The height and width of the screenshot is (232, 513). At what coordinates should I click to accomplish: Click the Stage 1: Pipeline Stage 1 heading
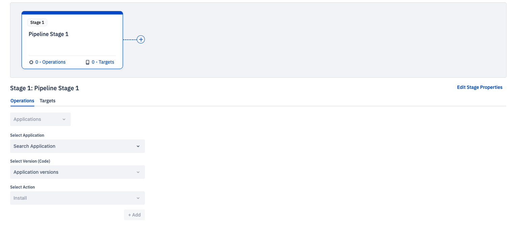44,88
